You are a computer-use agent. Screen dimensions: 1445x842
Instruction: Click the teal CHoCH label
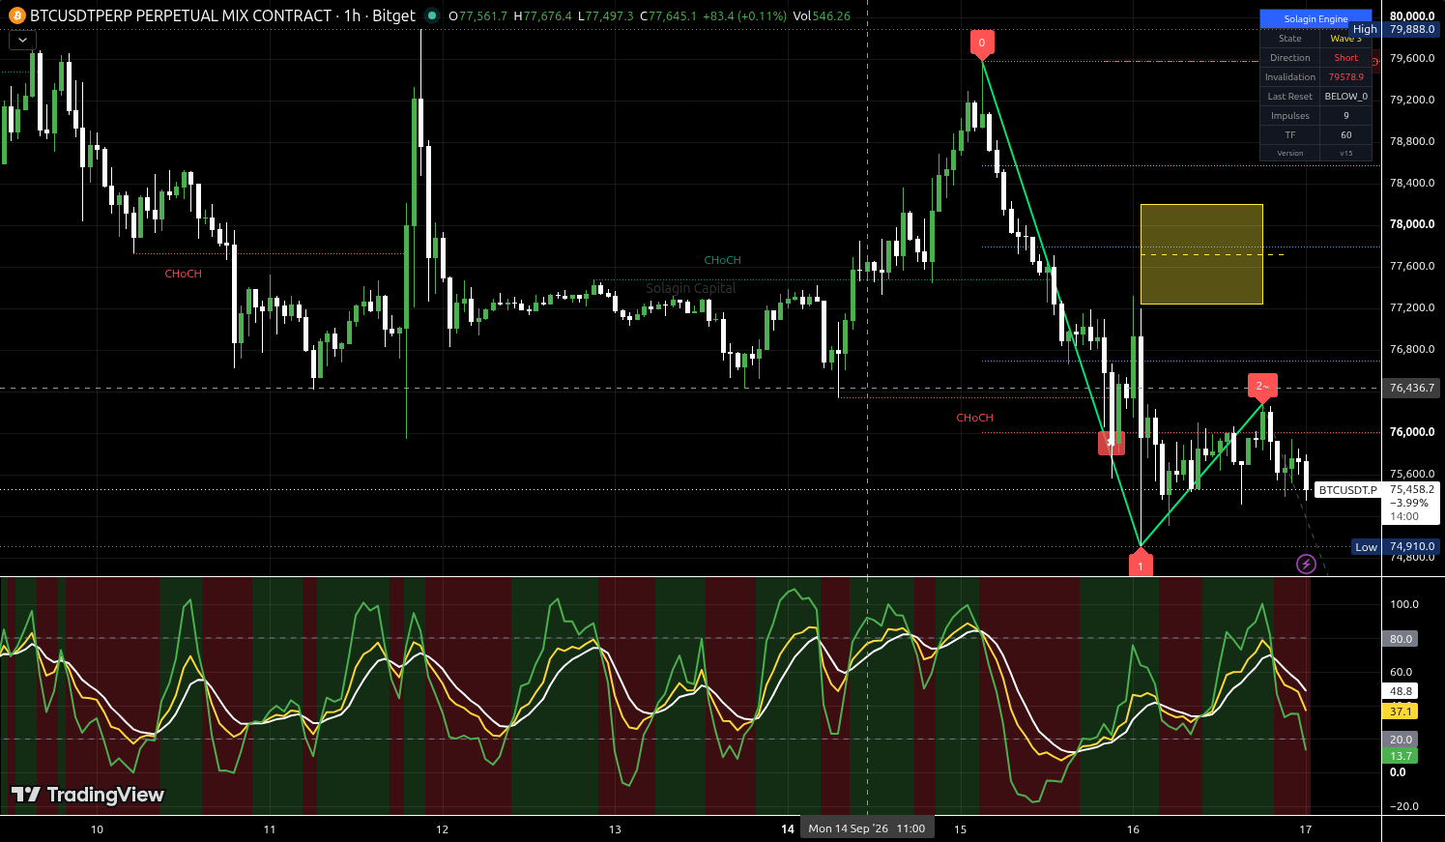[x=722, y=260]
